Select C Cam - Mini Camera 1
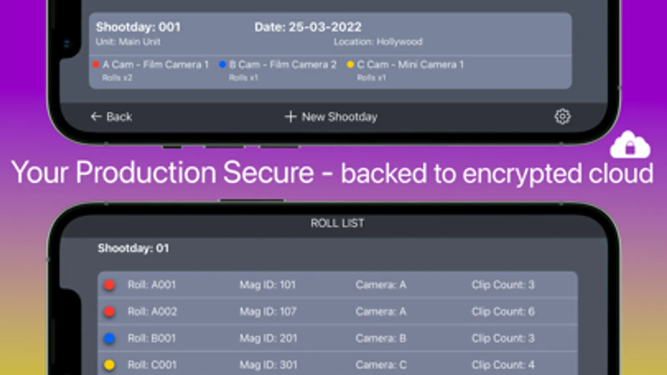This screenshot has height=375, width=667. coord(410,65)
